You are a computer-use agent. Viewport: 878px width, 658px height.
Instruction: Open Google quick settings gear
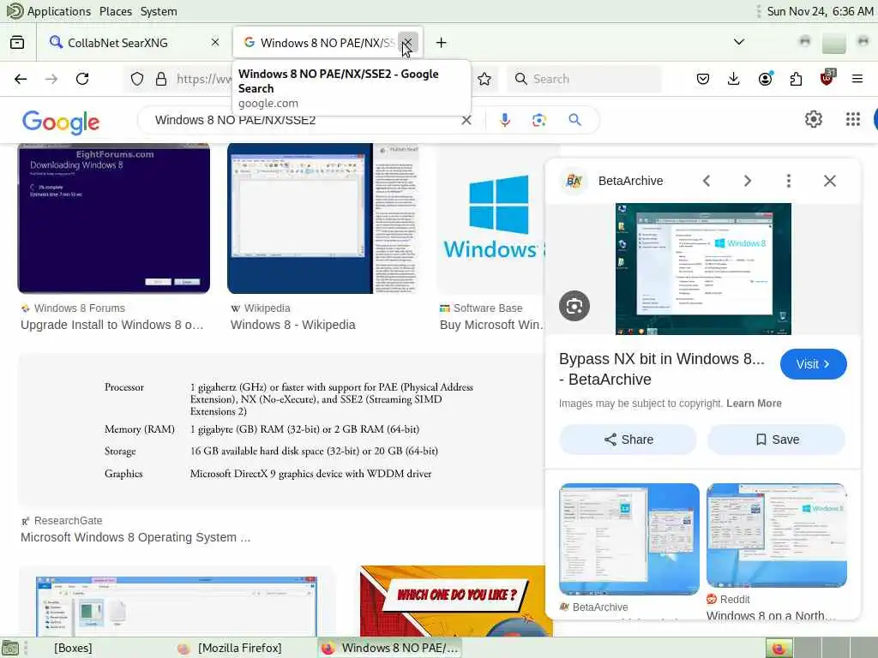[x=813, y=118]
